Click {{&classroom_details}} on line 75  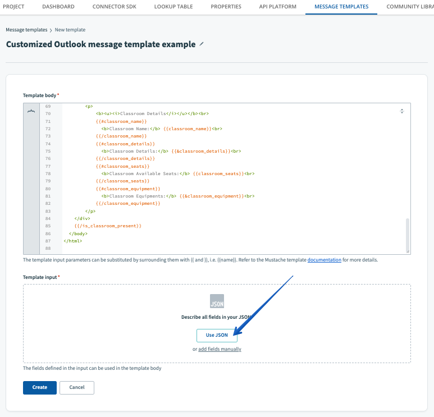pos(200,151)
